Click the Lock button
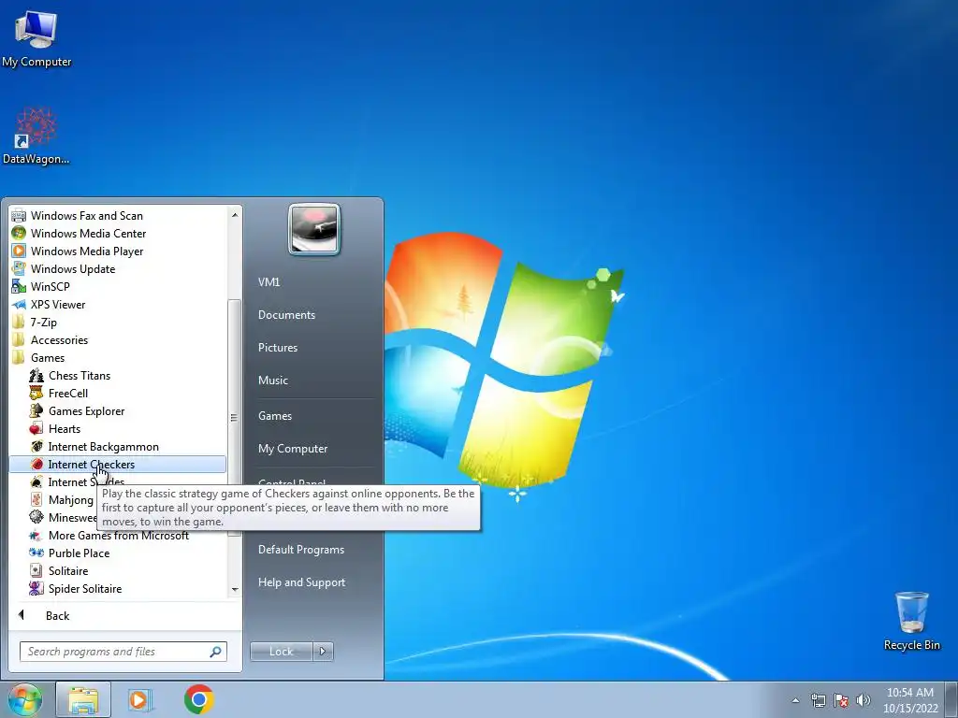958x718 pixels. [x=281, y=652]
